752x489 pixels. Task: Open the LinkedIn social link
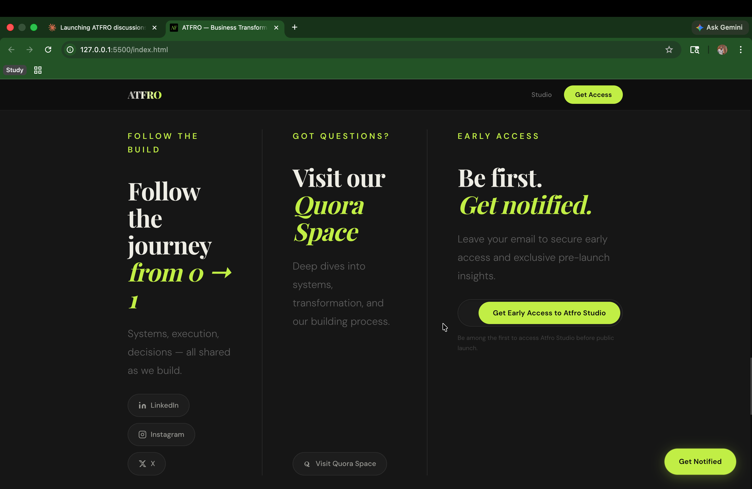pos(158,405)
